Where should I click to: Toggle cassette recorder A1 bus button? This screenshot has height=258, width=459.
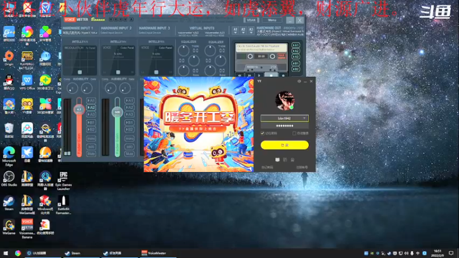pyautogui.click(x=295, y=45)
